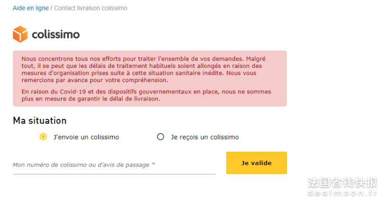Click the "J'envoie un colissimo" label text

[x=86, y=137]
